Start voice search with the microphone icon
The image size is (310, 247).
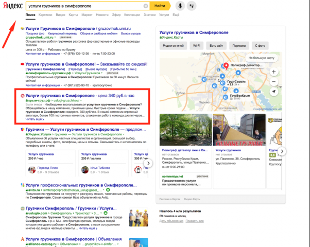pos(180,6)
